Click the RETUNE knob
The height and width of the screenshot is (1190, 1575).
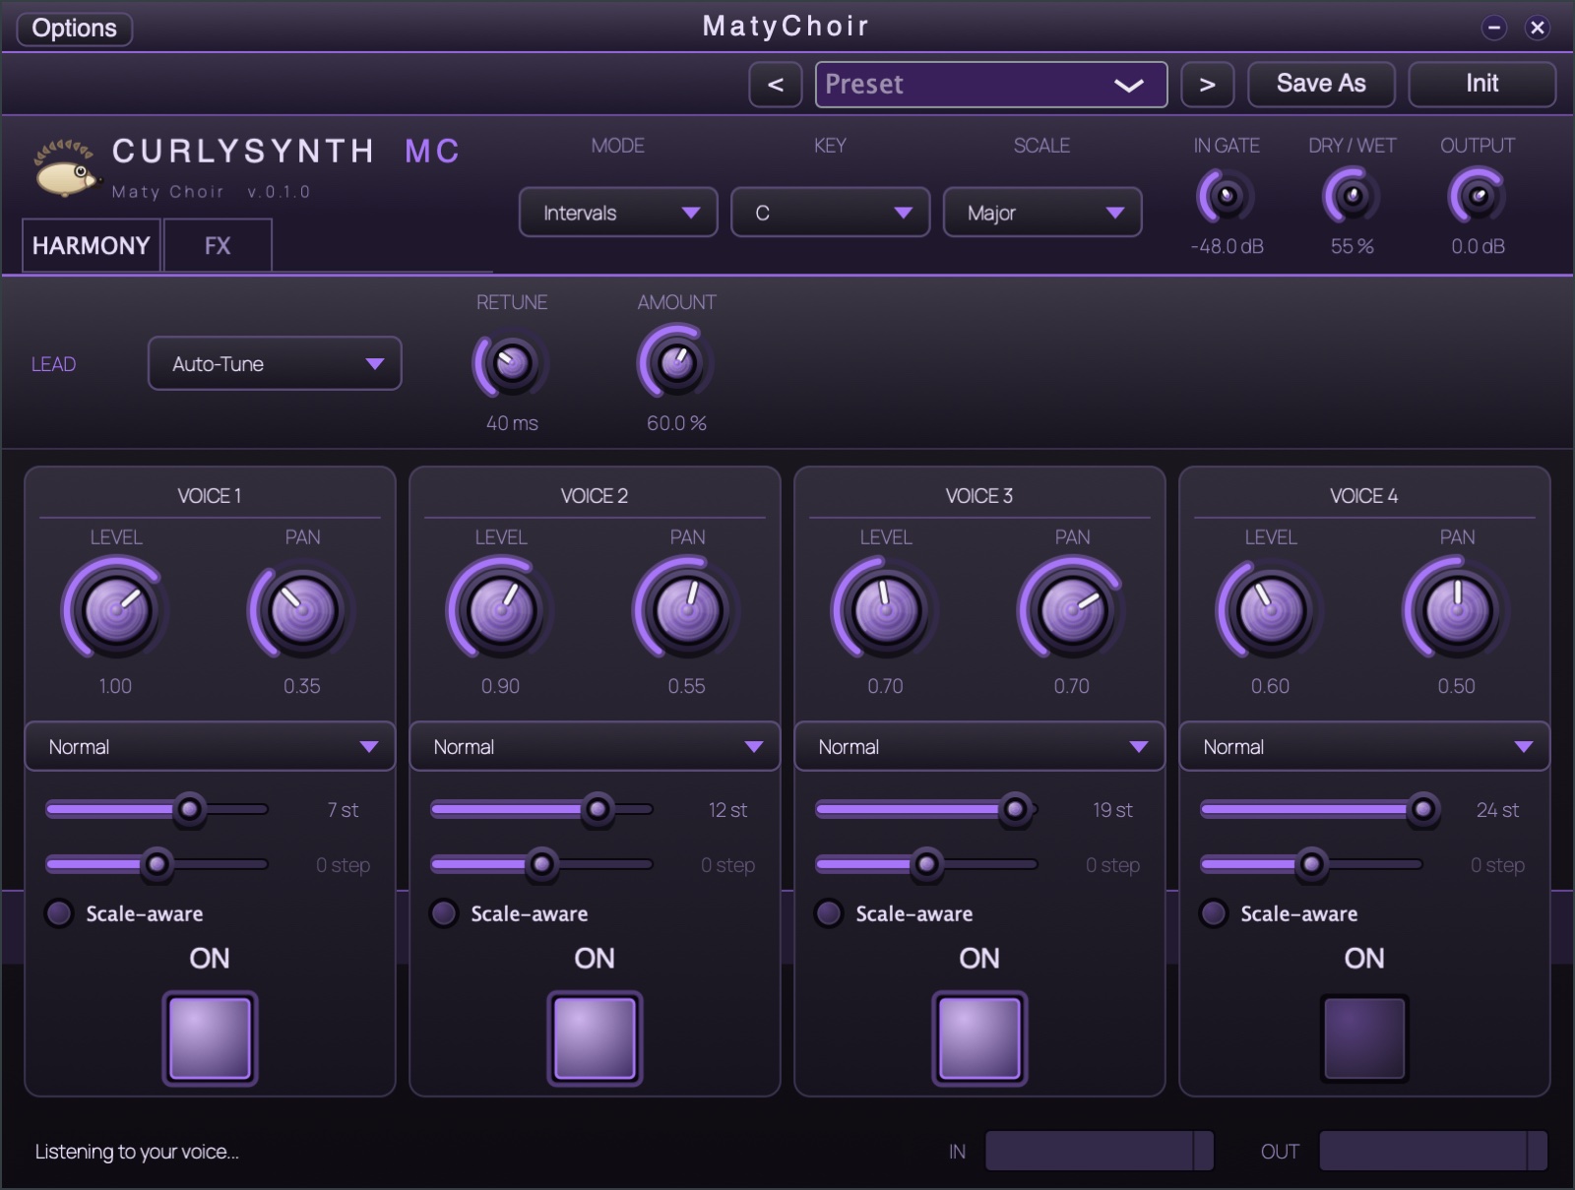click(512, 364)
